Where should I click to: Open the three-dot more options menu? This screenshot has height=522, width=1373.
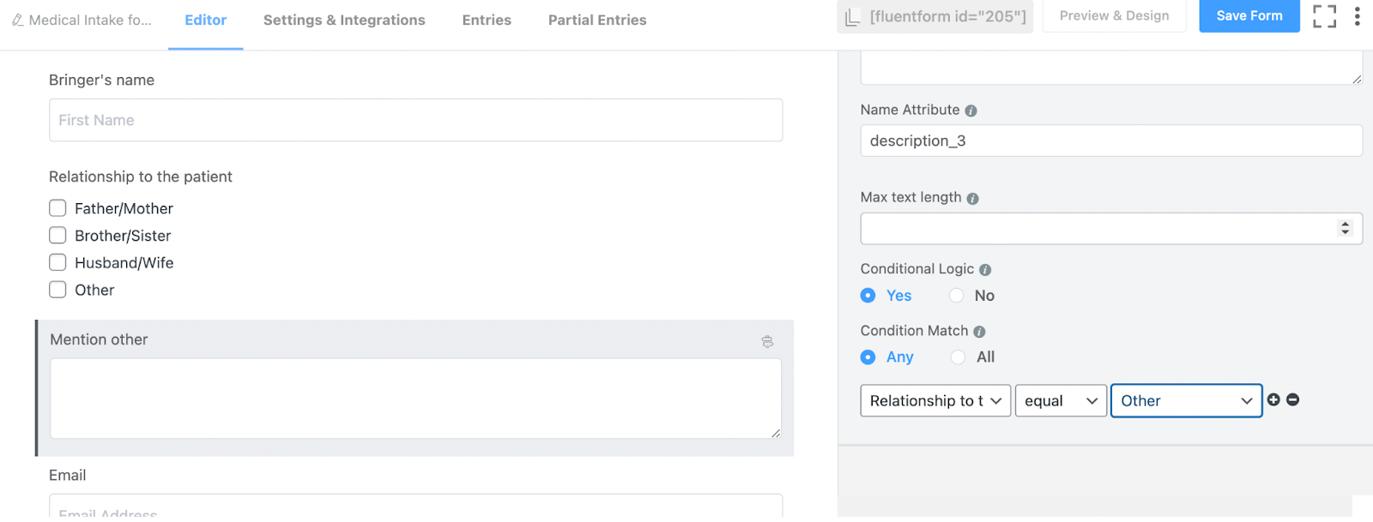[x=1357, y=16]
